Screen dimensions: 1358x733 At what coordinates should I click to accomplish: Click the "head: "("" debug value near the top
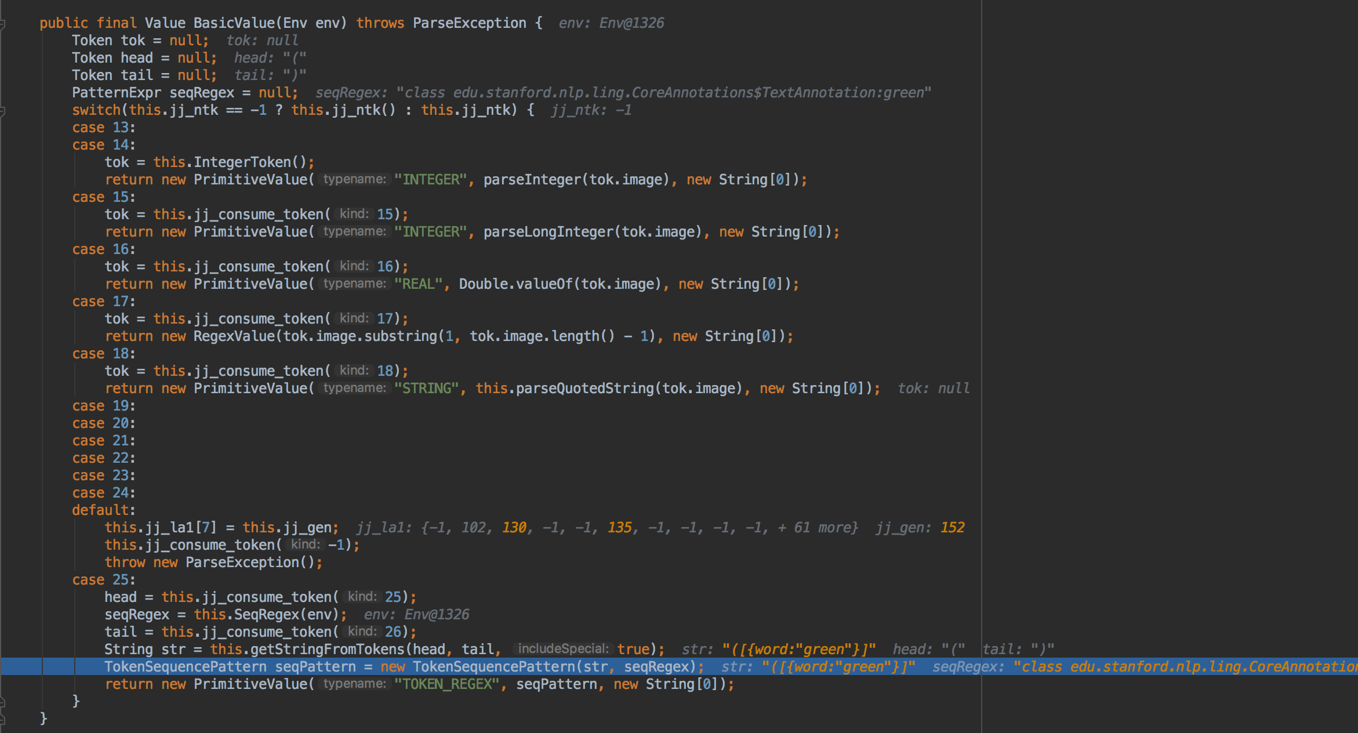pyautogui.click(x=270, y=57)
